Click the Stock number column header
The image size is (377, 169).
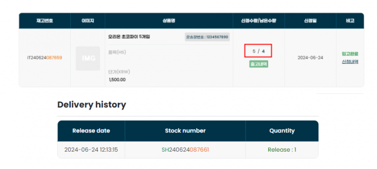pos(185,131)
